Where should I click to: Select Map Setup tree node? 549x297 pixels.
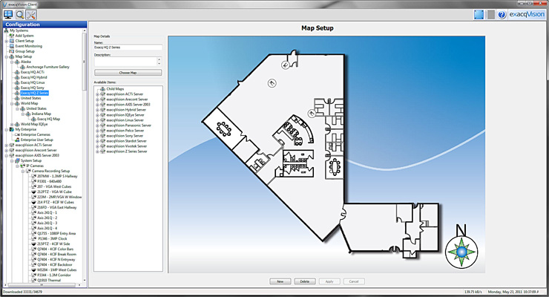click(x=24, y=56)
